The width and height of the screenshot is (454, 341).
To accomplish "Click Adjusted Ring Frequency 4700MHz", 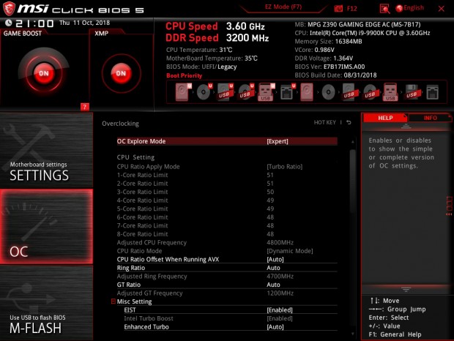I will click(280, 276).
